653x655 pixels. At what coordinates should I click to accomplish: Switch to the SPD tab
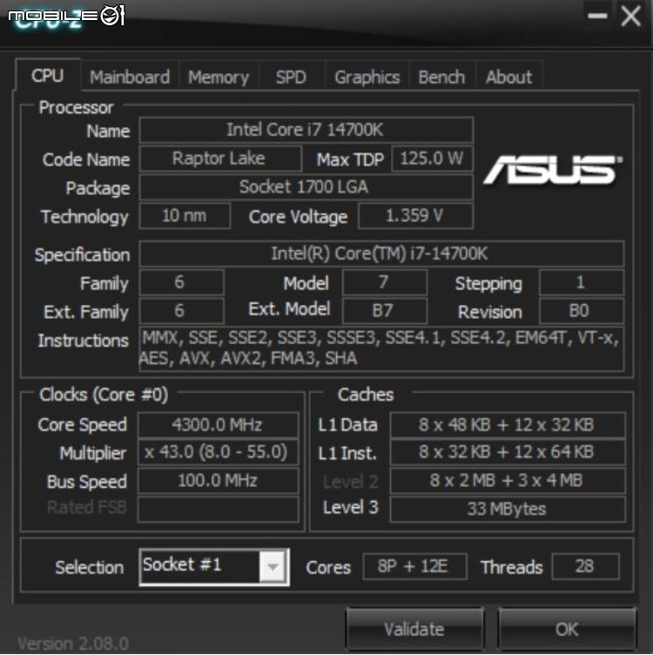point(291,78)
